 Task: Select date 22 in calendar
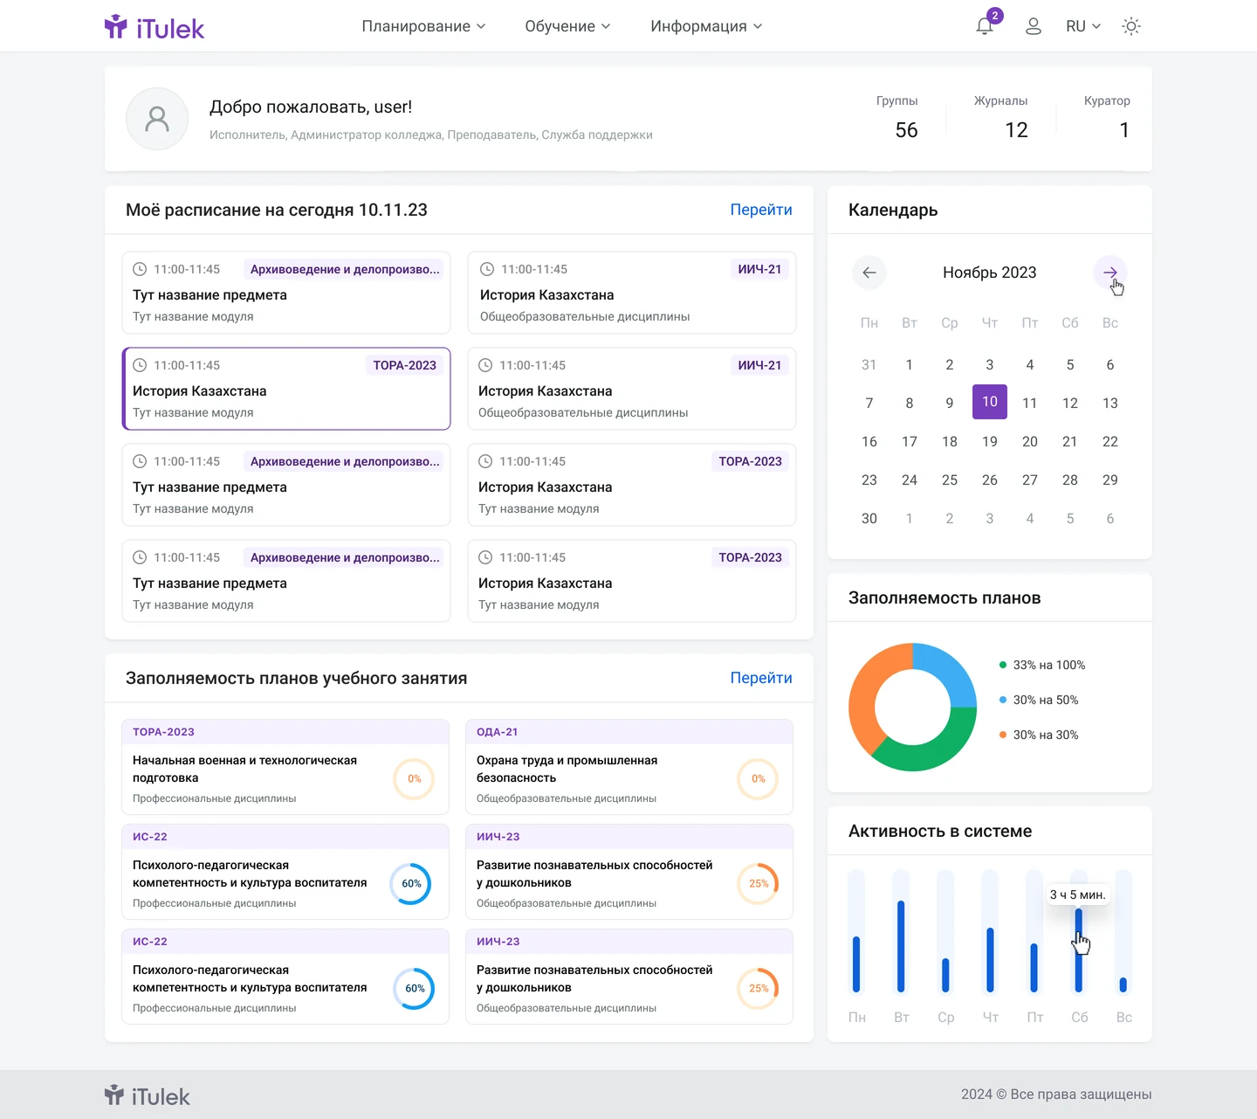[x=1110, y=441]
